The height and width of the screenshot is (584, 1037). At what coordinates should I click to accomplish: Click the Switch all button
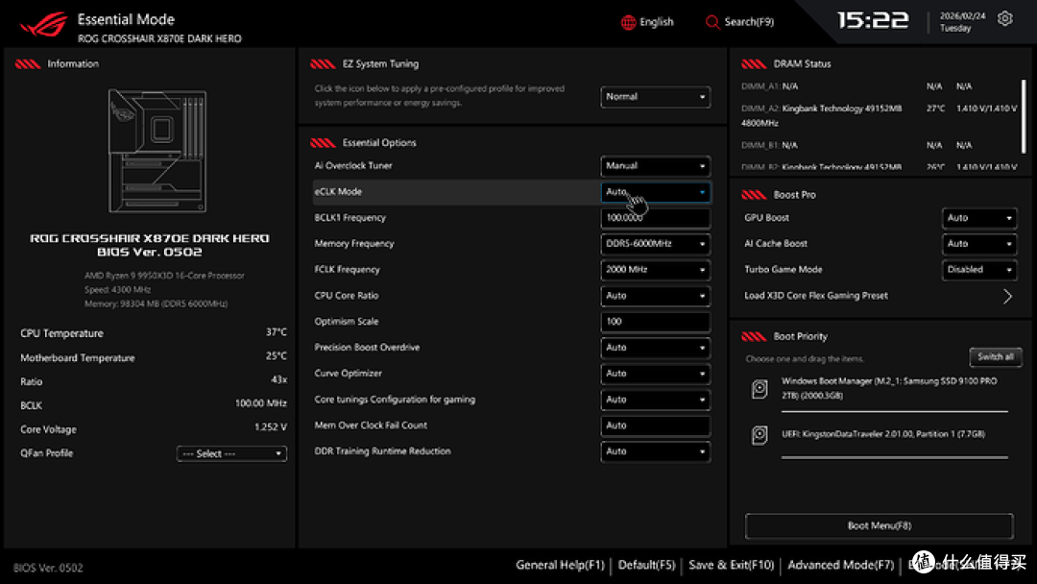[x=996, y=357]
